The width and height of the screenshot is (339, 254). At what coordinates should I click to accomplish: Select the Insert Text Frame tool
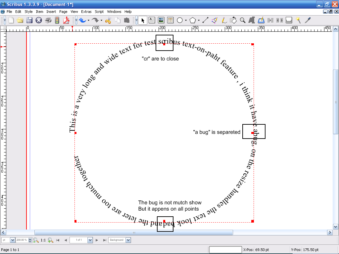tap(152, 20)
